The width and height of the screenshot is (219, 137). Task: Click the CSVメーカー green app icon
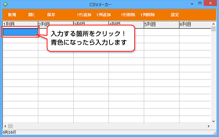(5, 4)
